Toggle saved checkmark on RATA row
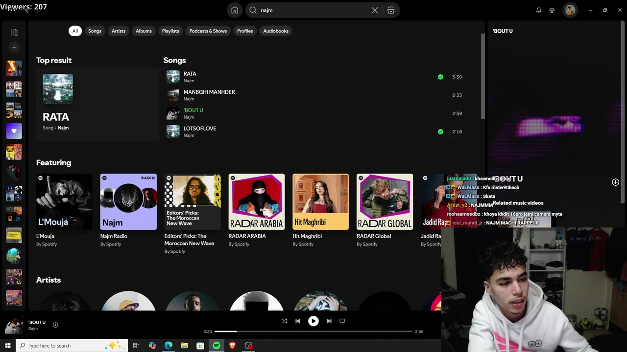 [440, 77]
